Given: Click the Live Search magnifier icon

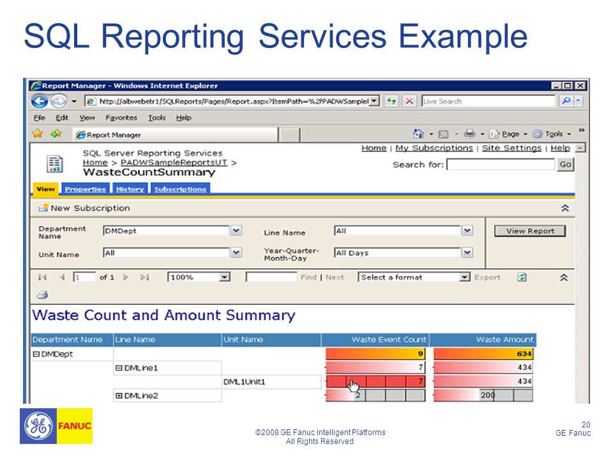Looking at the screenshot, I should (x=566, y=101).
